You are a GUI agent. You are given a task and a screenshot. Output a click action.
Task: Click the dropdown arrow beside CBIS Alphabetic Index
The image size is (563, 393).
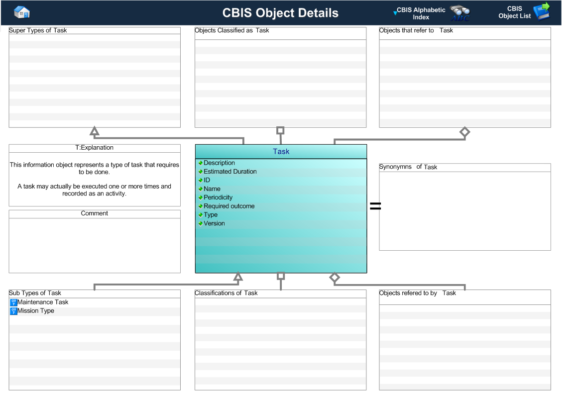395,13
